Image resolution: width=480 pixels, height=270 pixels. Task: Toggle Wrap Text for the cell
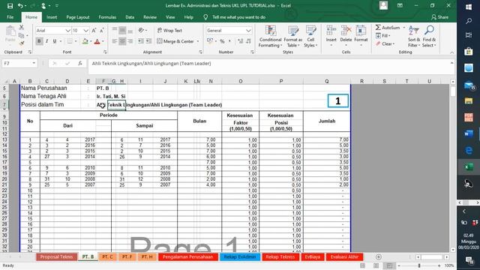pyautogui.click(x=169, y=30)
